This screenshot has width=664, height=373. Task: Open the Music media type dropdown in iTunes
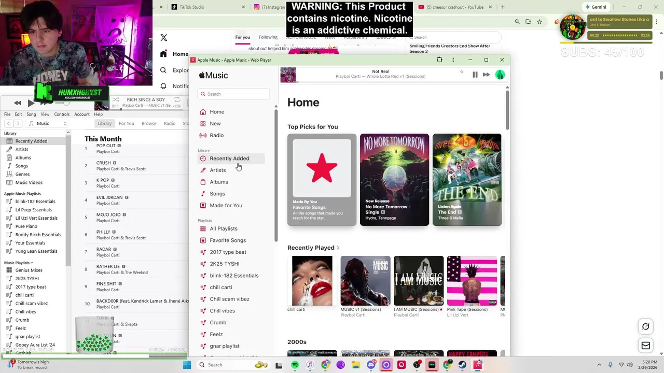(48, 124)
